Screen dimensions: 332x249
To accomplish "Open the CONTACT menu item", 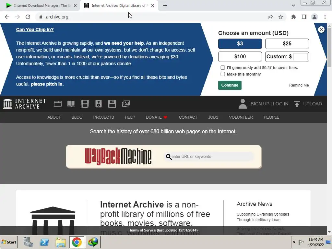I will pyautogui.click(x=188, y=117).
